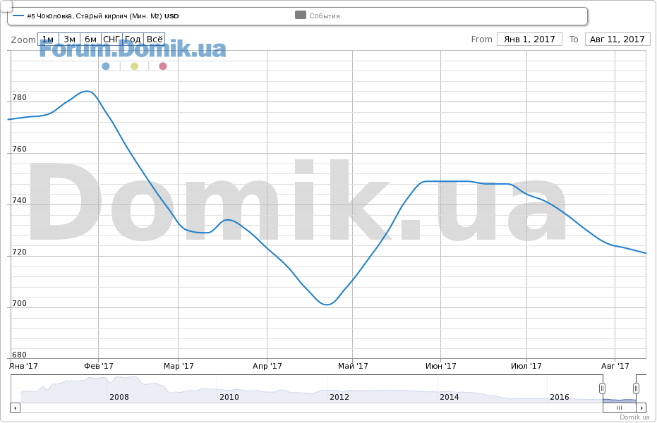657x423 pixels.
Task: Click the navigator scroll right arrow
Action: click(641, 407)
